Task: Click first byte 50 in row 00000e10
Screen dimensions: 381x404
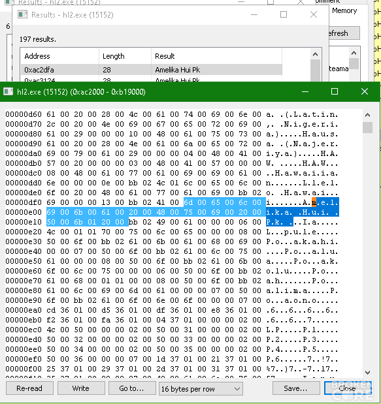Action: tap(51, 222)
